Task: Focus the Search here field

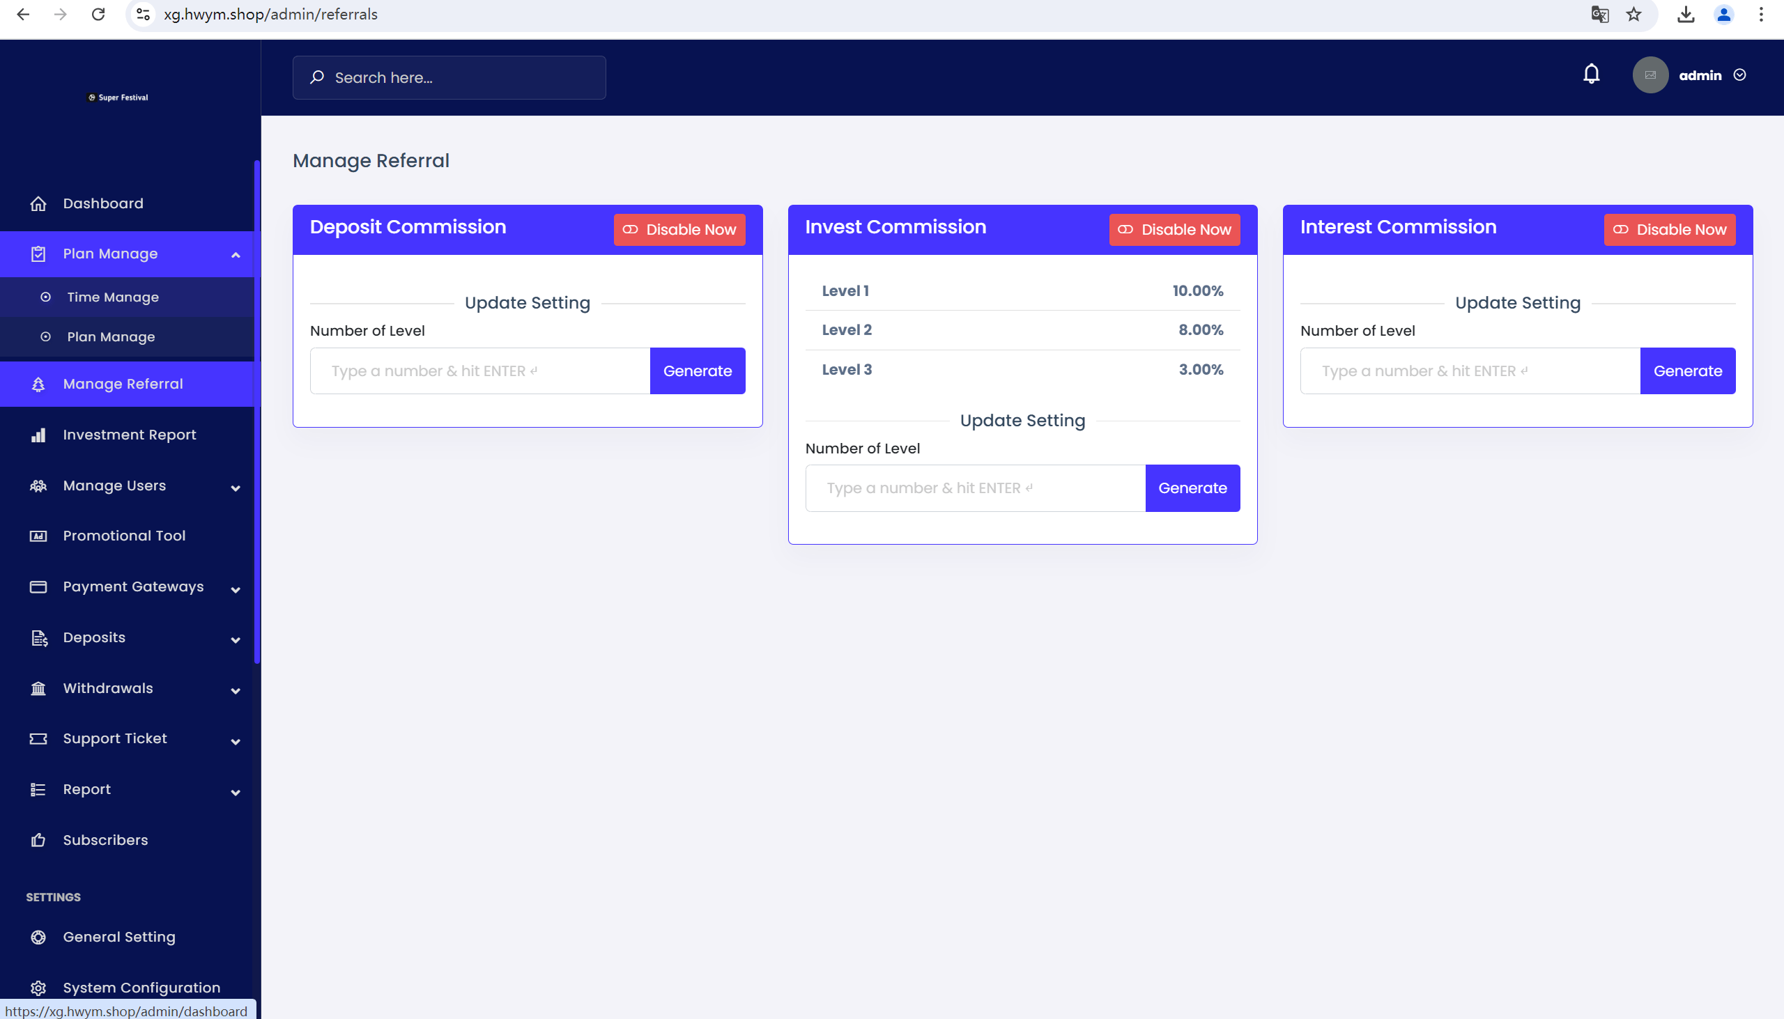Action: 449,78
